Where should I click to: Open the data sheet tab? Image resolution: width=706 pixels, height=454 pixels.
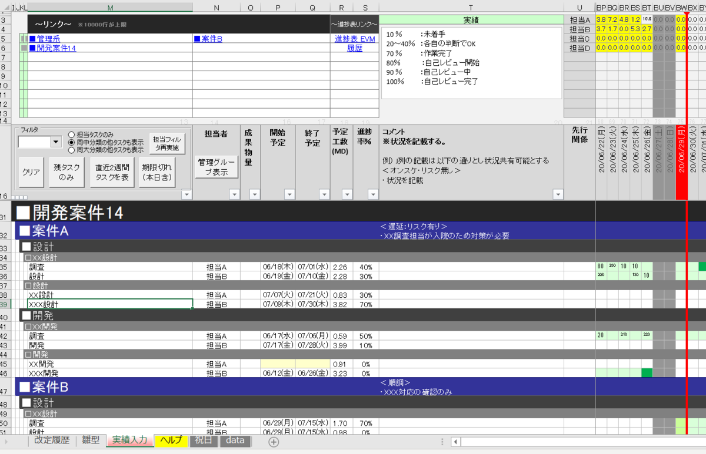(x=235, y=441)
